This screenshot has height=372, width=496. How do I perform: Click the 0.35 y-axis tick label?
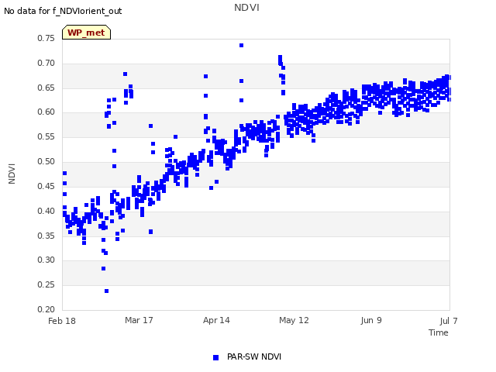(x=46, y=236)
